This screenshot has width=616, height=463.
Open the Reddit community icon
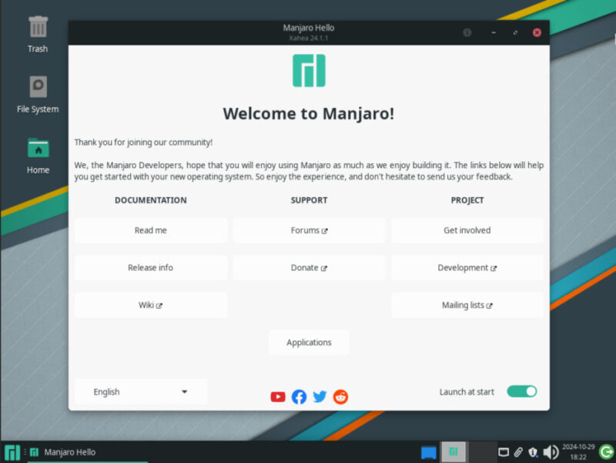point(340,397)
